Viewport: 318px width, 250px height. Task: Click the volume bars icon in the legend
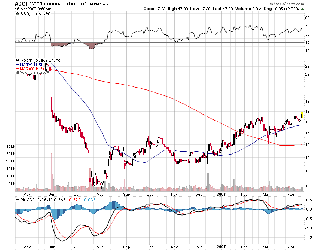click(x=18, y=73)
